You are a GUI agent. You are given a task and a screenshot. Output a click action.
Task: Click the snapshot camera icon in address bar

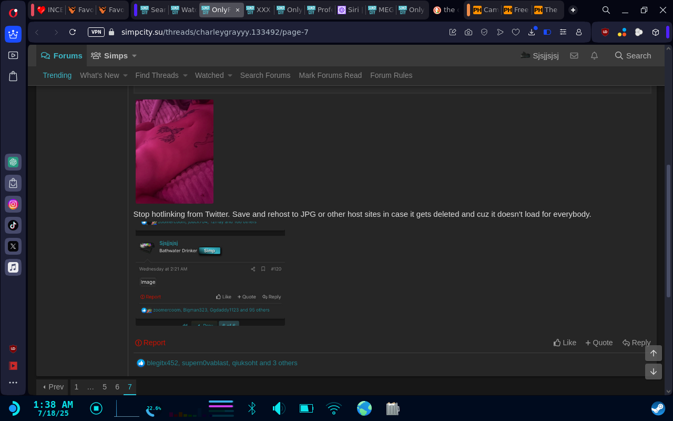468,32
